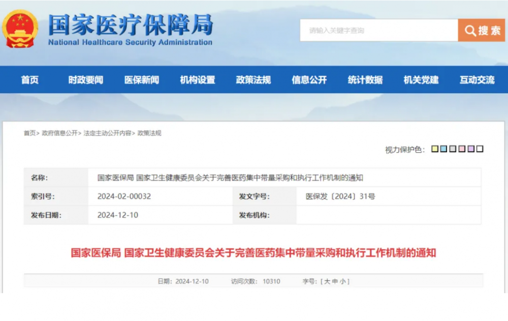This screenshot has height=321, width=508.
Task: Select 机关党建 in the navigation bar
Action: click(421, 80)
